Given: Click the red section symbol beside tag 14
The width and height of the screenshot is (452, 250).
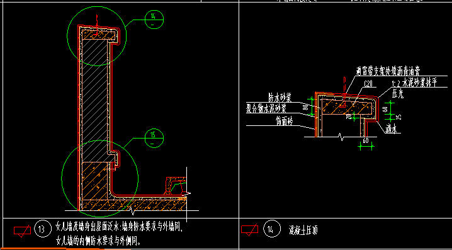Looking at the screenshot, I should tap(249, 230).
